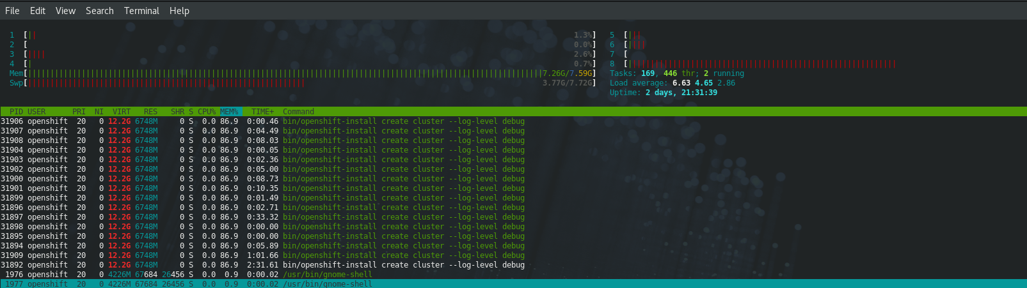This screenshot has width=1027, height=288.
Task: Click the 3.77G/7.72G swap value
Action: tap(568, 83)
